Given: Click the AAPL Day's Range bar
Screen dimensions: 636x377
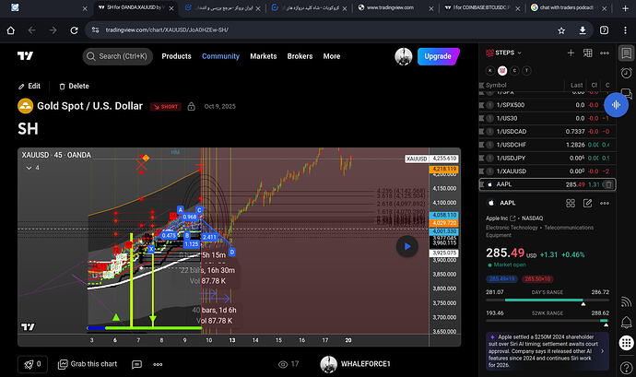Looking at the screenshot, I should coord(548,300).
